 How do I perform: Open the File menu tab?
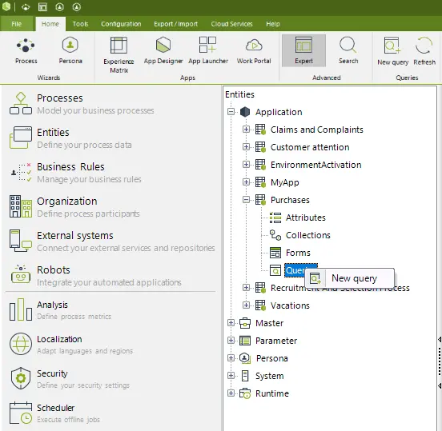[x=16, y=24]
